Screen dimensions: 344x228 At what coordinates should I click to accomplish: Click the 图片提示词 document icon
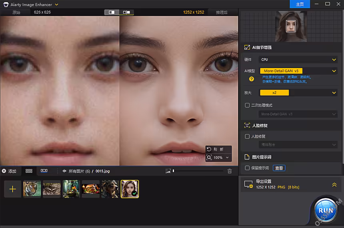pos(247,157)
